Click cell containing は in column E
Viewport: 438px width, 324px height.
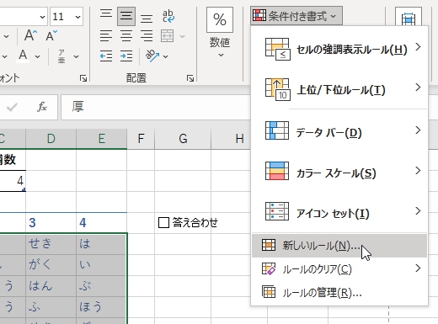(x=102, y=244)
